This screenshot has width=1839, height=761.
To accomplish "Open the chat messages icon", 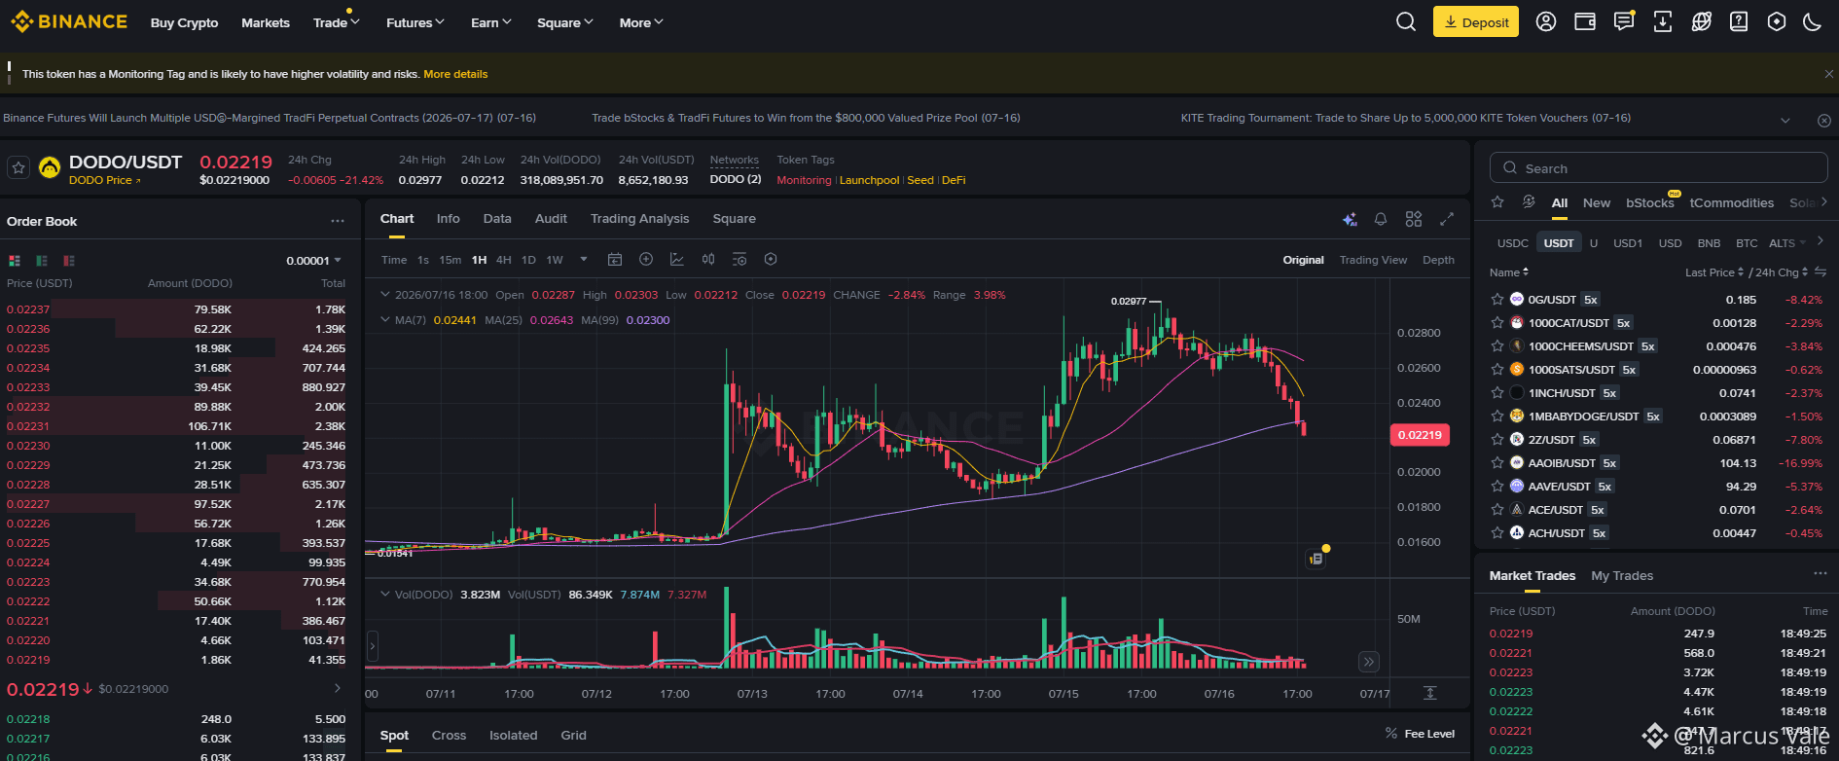I will (1624, 21).
